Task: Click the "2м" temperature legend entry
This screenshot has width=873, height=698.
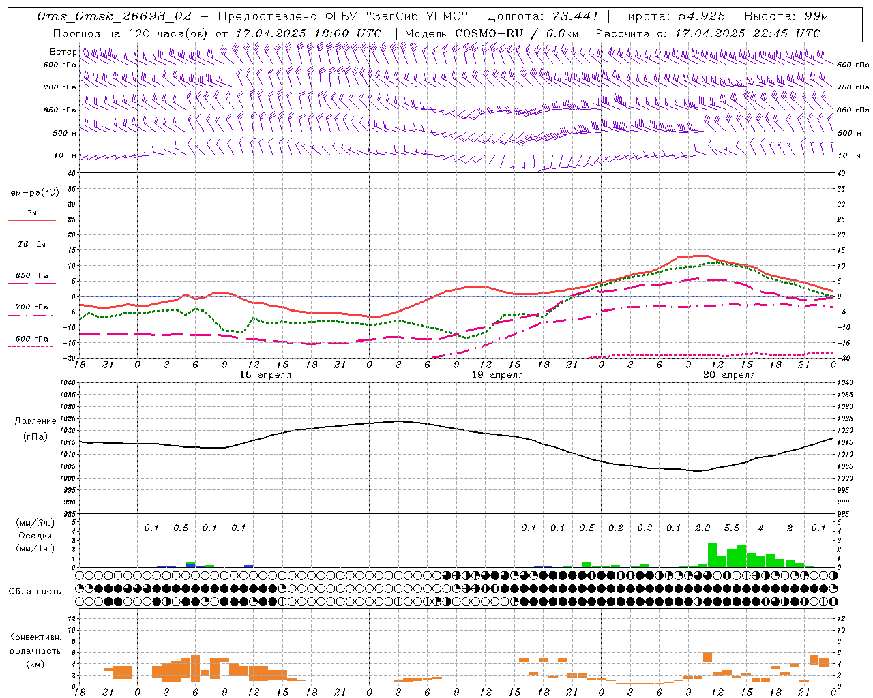Action: (x=32, y=213)
